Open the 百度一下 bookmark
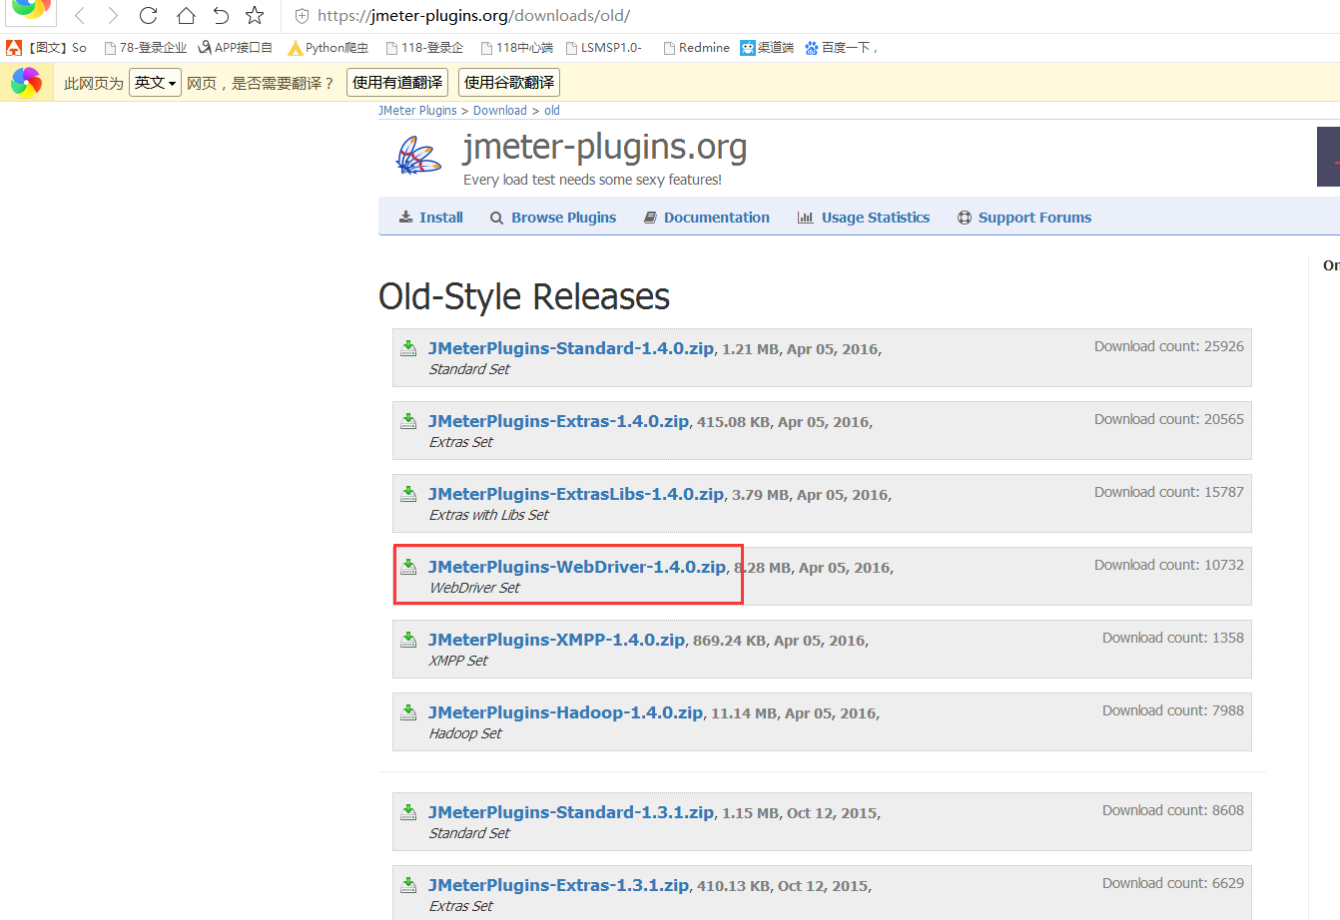The width and height of the screenshot is (1340, 920). [x=841, y=48]
